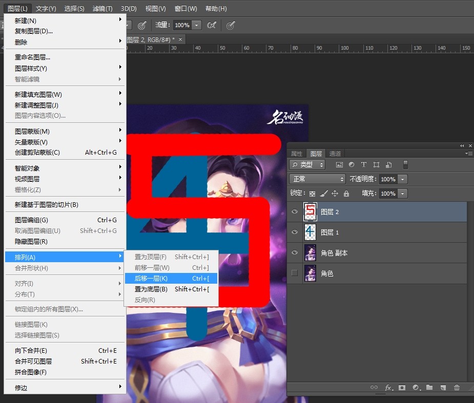Add a layer mask using the mask icon
474x403 pixels.
tap(402, 388)
